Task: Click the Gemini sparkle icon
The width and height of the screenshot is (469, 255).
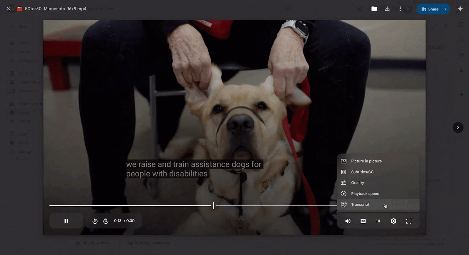Action: (460, 9)
